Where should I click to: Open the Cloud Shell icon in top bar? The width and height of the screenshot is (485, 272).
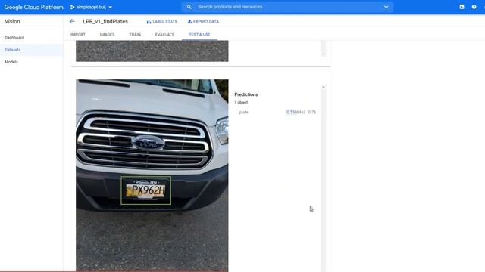[462, 7]
